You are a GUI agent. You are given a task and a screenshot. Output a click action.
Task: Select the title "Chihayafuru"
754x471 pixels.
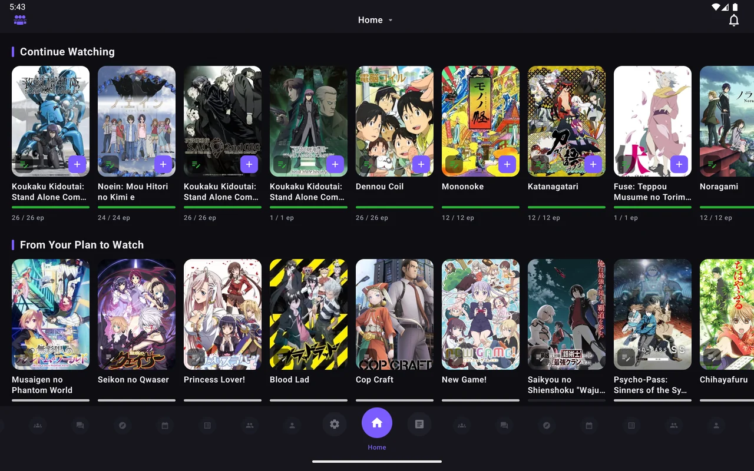pos(724,380)
